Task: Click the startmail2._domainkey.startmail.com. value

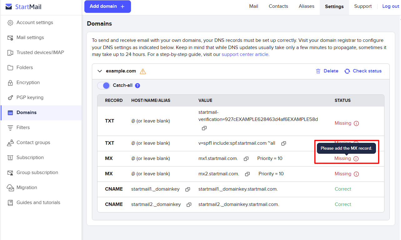Action: 239,204
